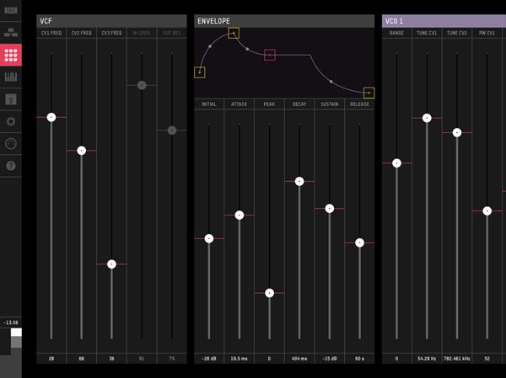Open the rack modules view icon

point(11,10)
